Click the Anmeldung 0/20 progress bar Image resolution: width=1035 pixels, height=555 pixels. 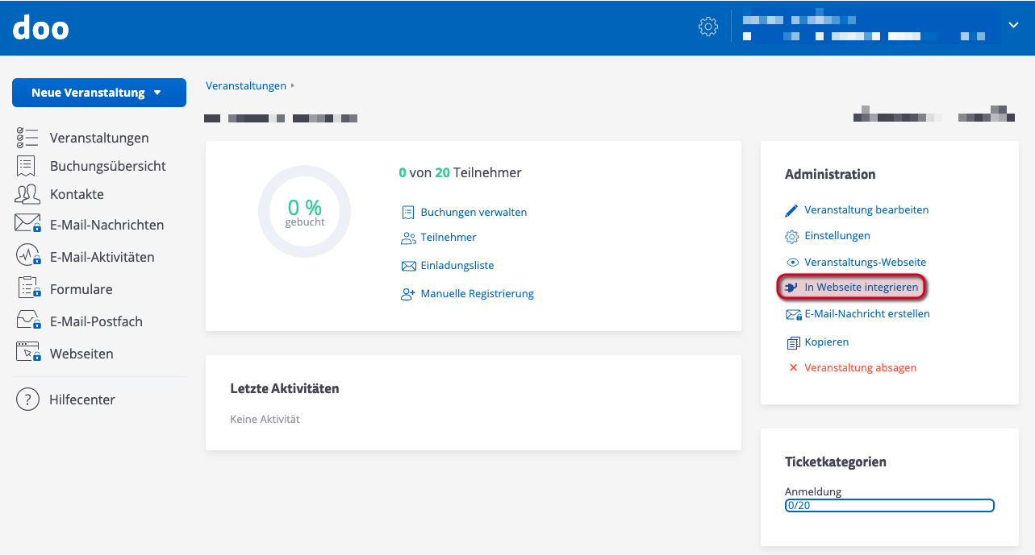click(889, 506)
